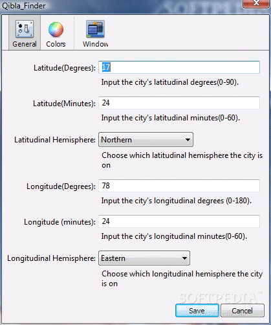Viewport: 271px width, 325px height.
Task: Click hint 'Input the city's longitudinal degrees (0-180).'
Action: pyautogui.click(x=177, y=201)
